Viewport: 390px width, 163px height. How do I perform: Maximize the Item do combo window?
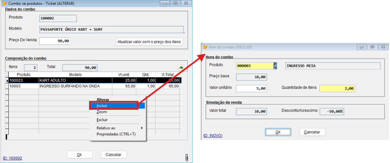[372, 47]
